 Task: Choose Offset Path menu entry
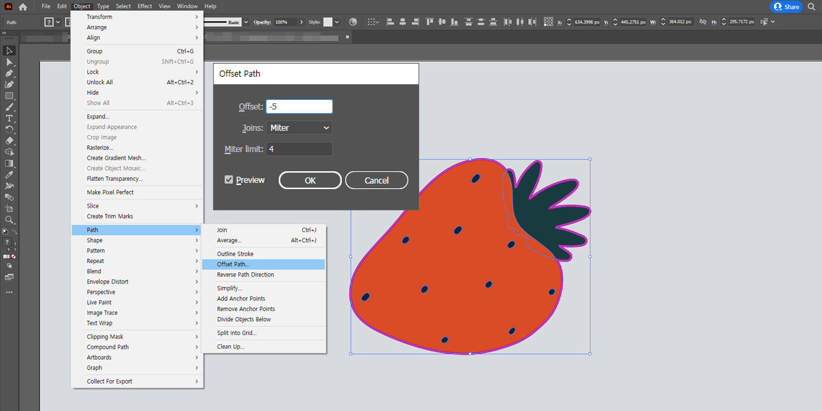(264, 264)
